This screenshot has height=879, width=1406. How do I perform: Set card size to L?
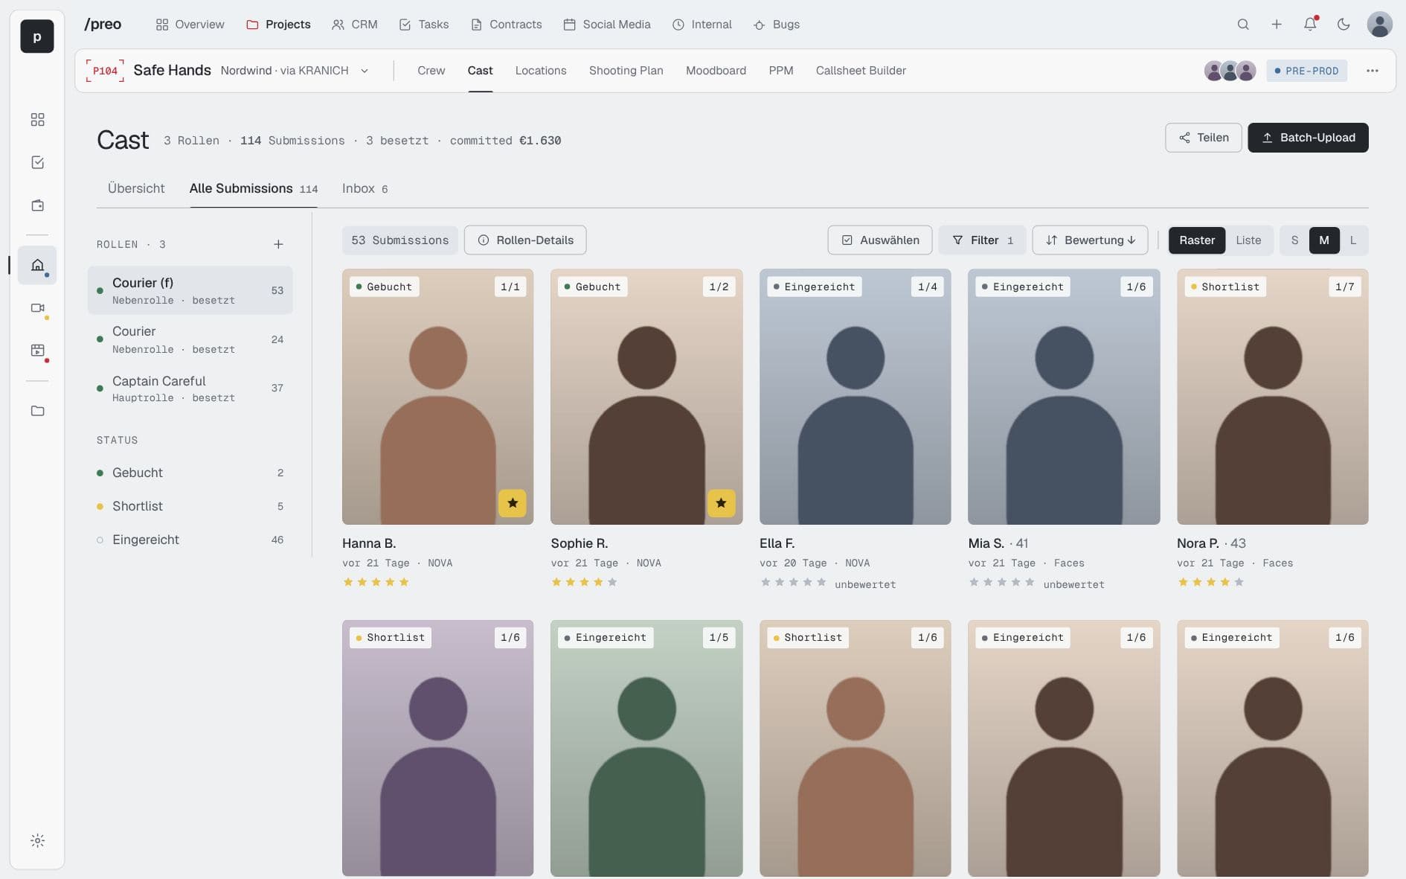pyautogui.click(x=1353, y=240)
